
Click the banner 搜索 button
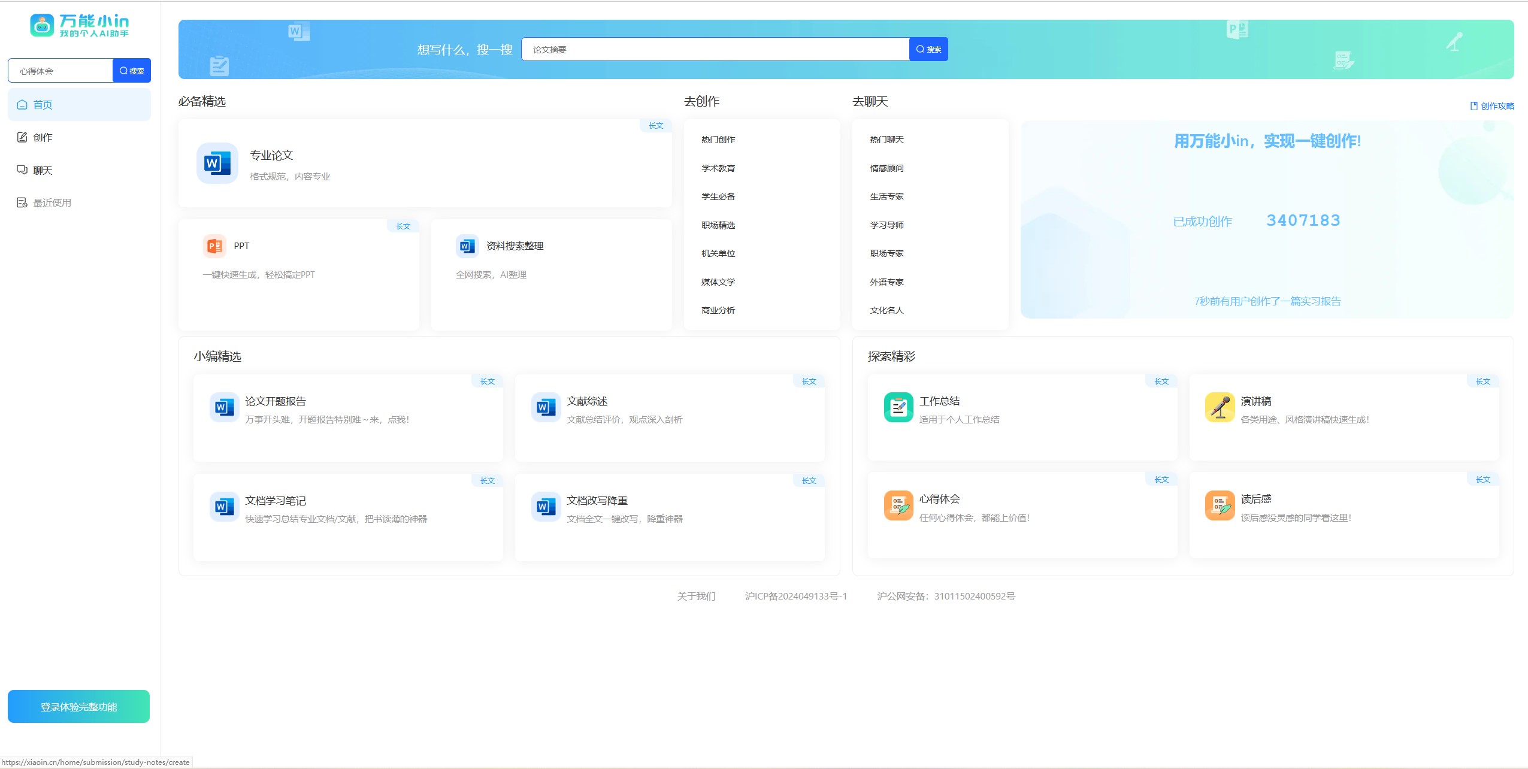pos(928,49)
